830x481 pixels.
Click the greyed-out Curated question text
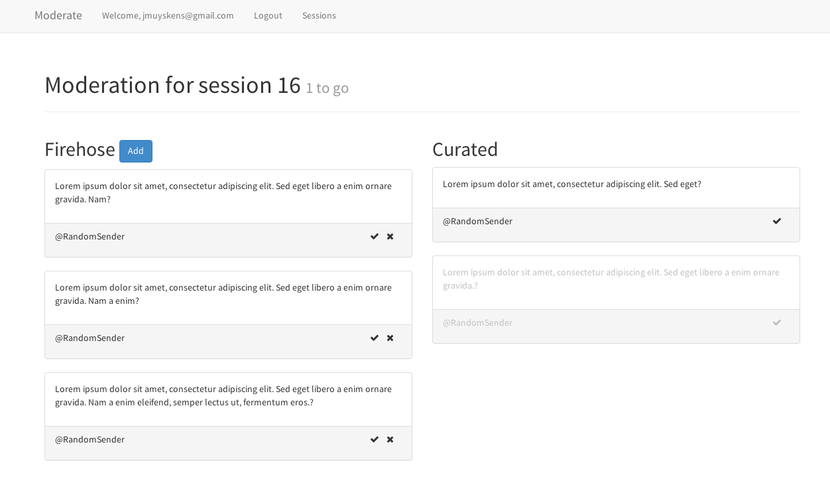(x=611, y=279)
